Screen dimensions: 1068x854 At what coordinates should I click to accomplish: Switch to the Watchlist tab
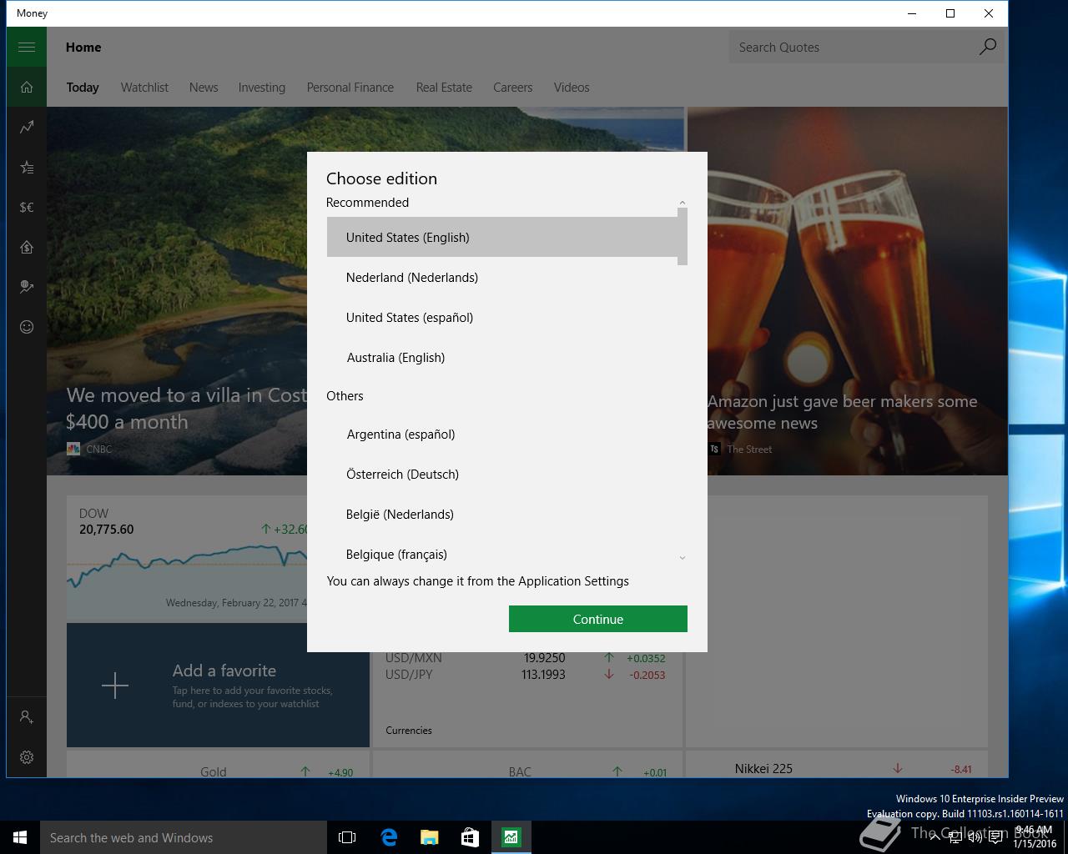point(144,88)
